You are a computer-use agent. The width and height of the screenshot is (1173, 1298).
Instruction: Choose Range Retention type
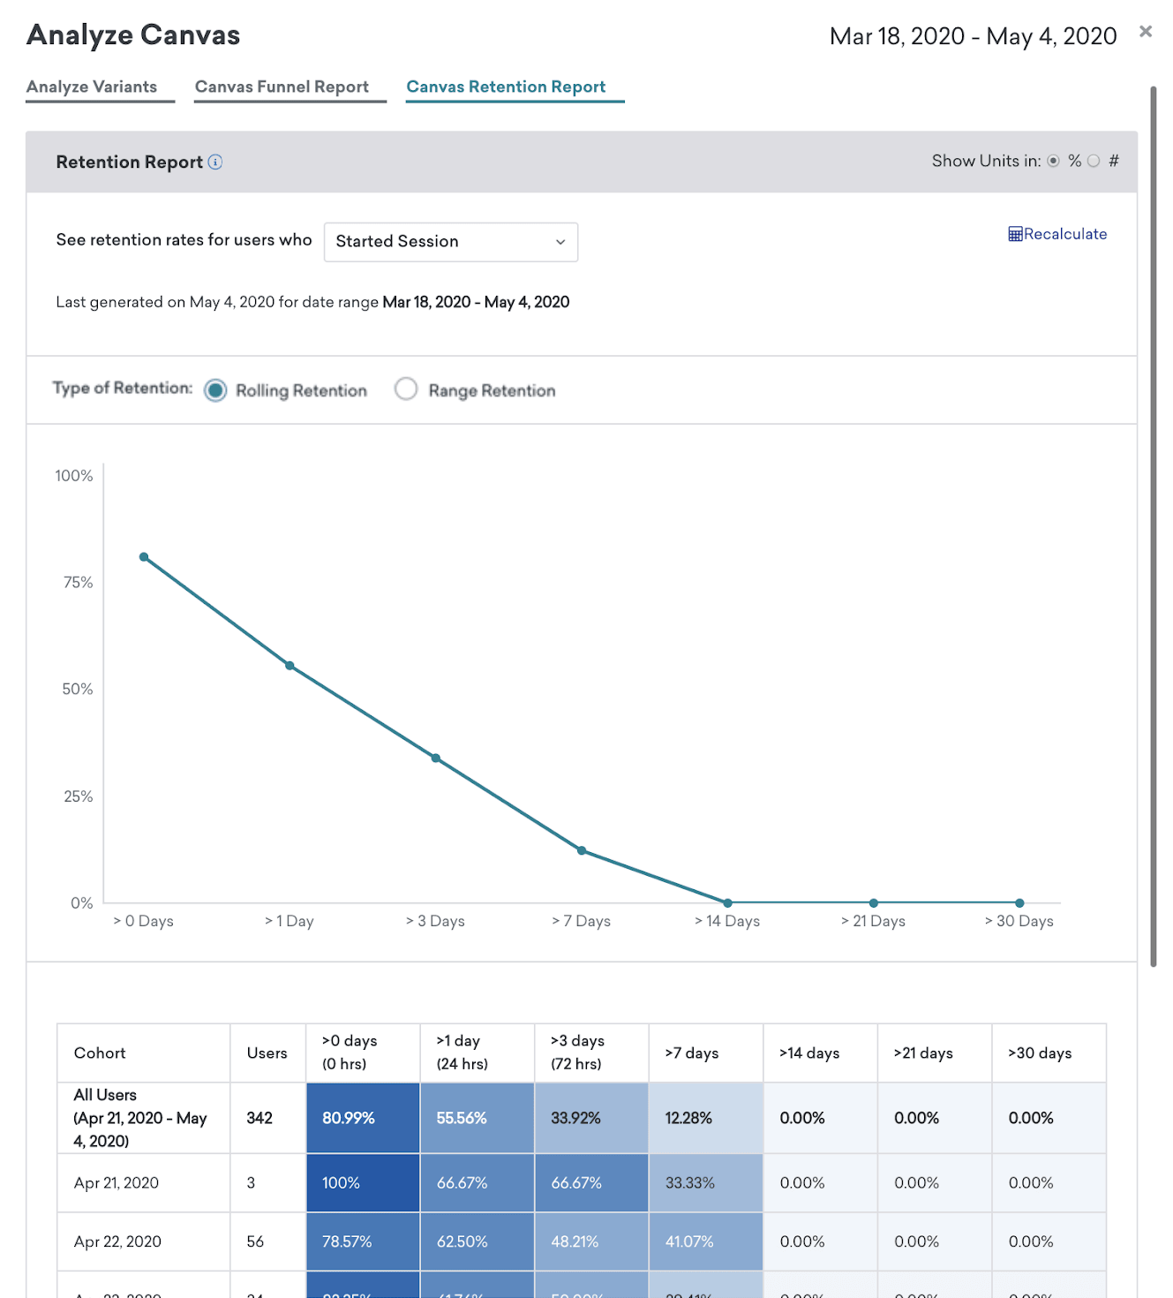pyautogui.click(x=406, y=389)
